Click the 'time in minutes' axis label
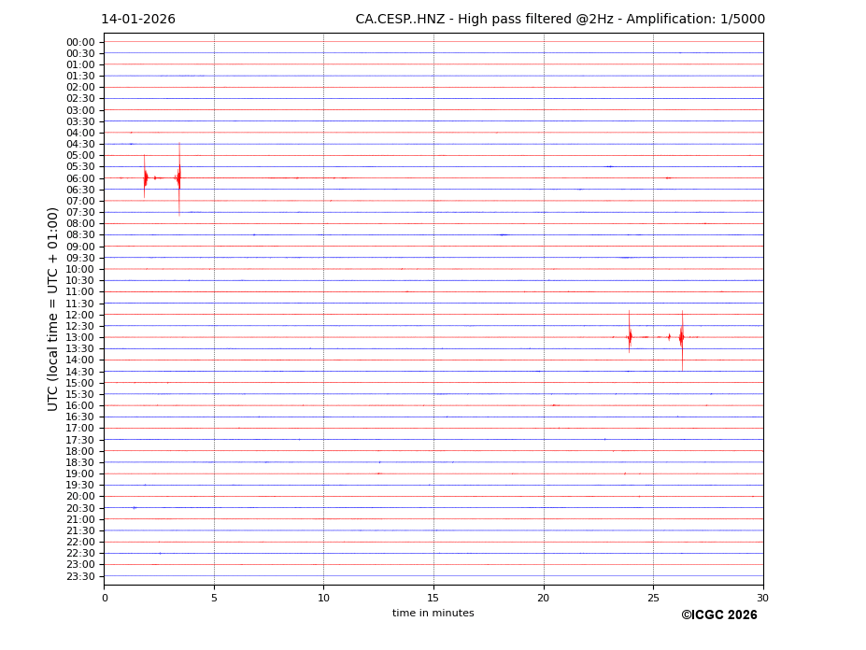The width and height of the screenshot is (866, 650). (x=433, y=613)
